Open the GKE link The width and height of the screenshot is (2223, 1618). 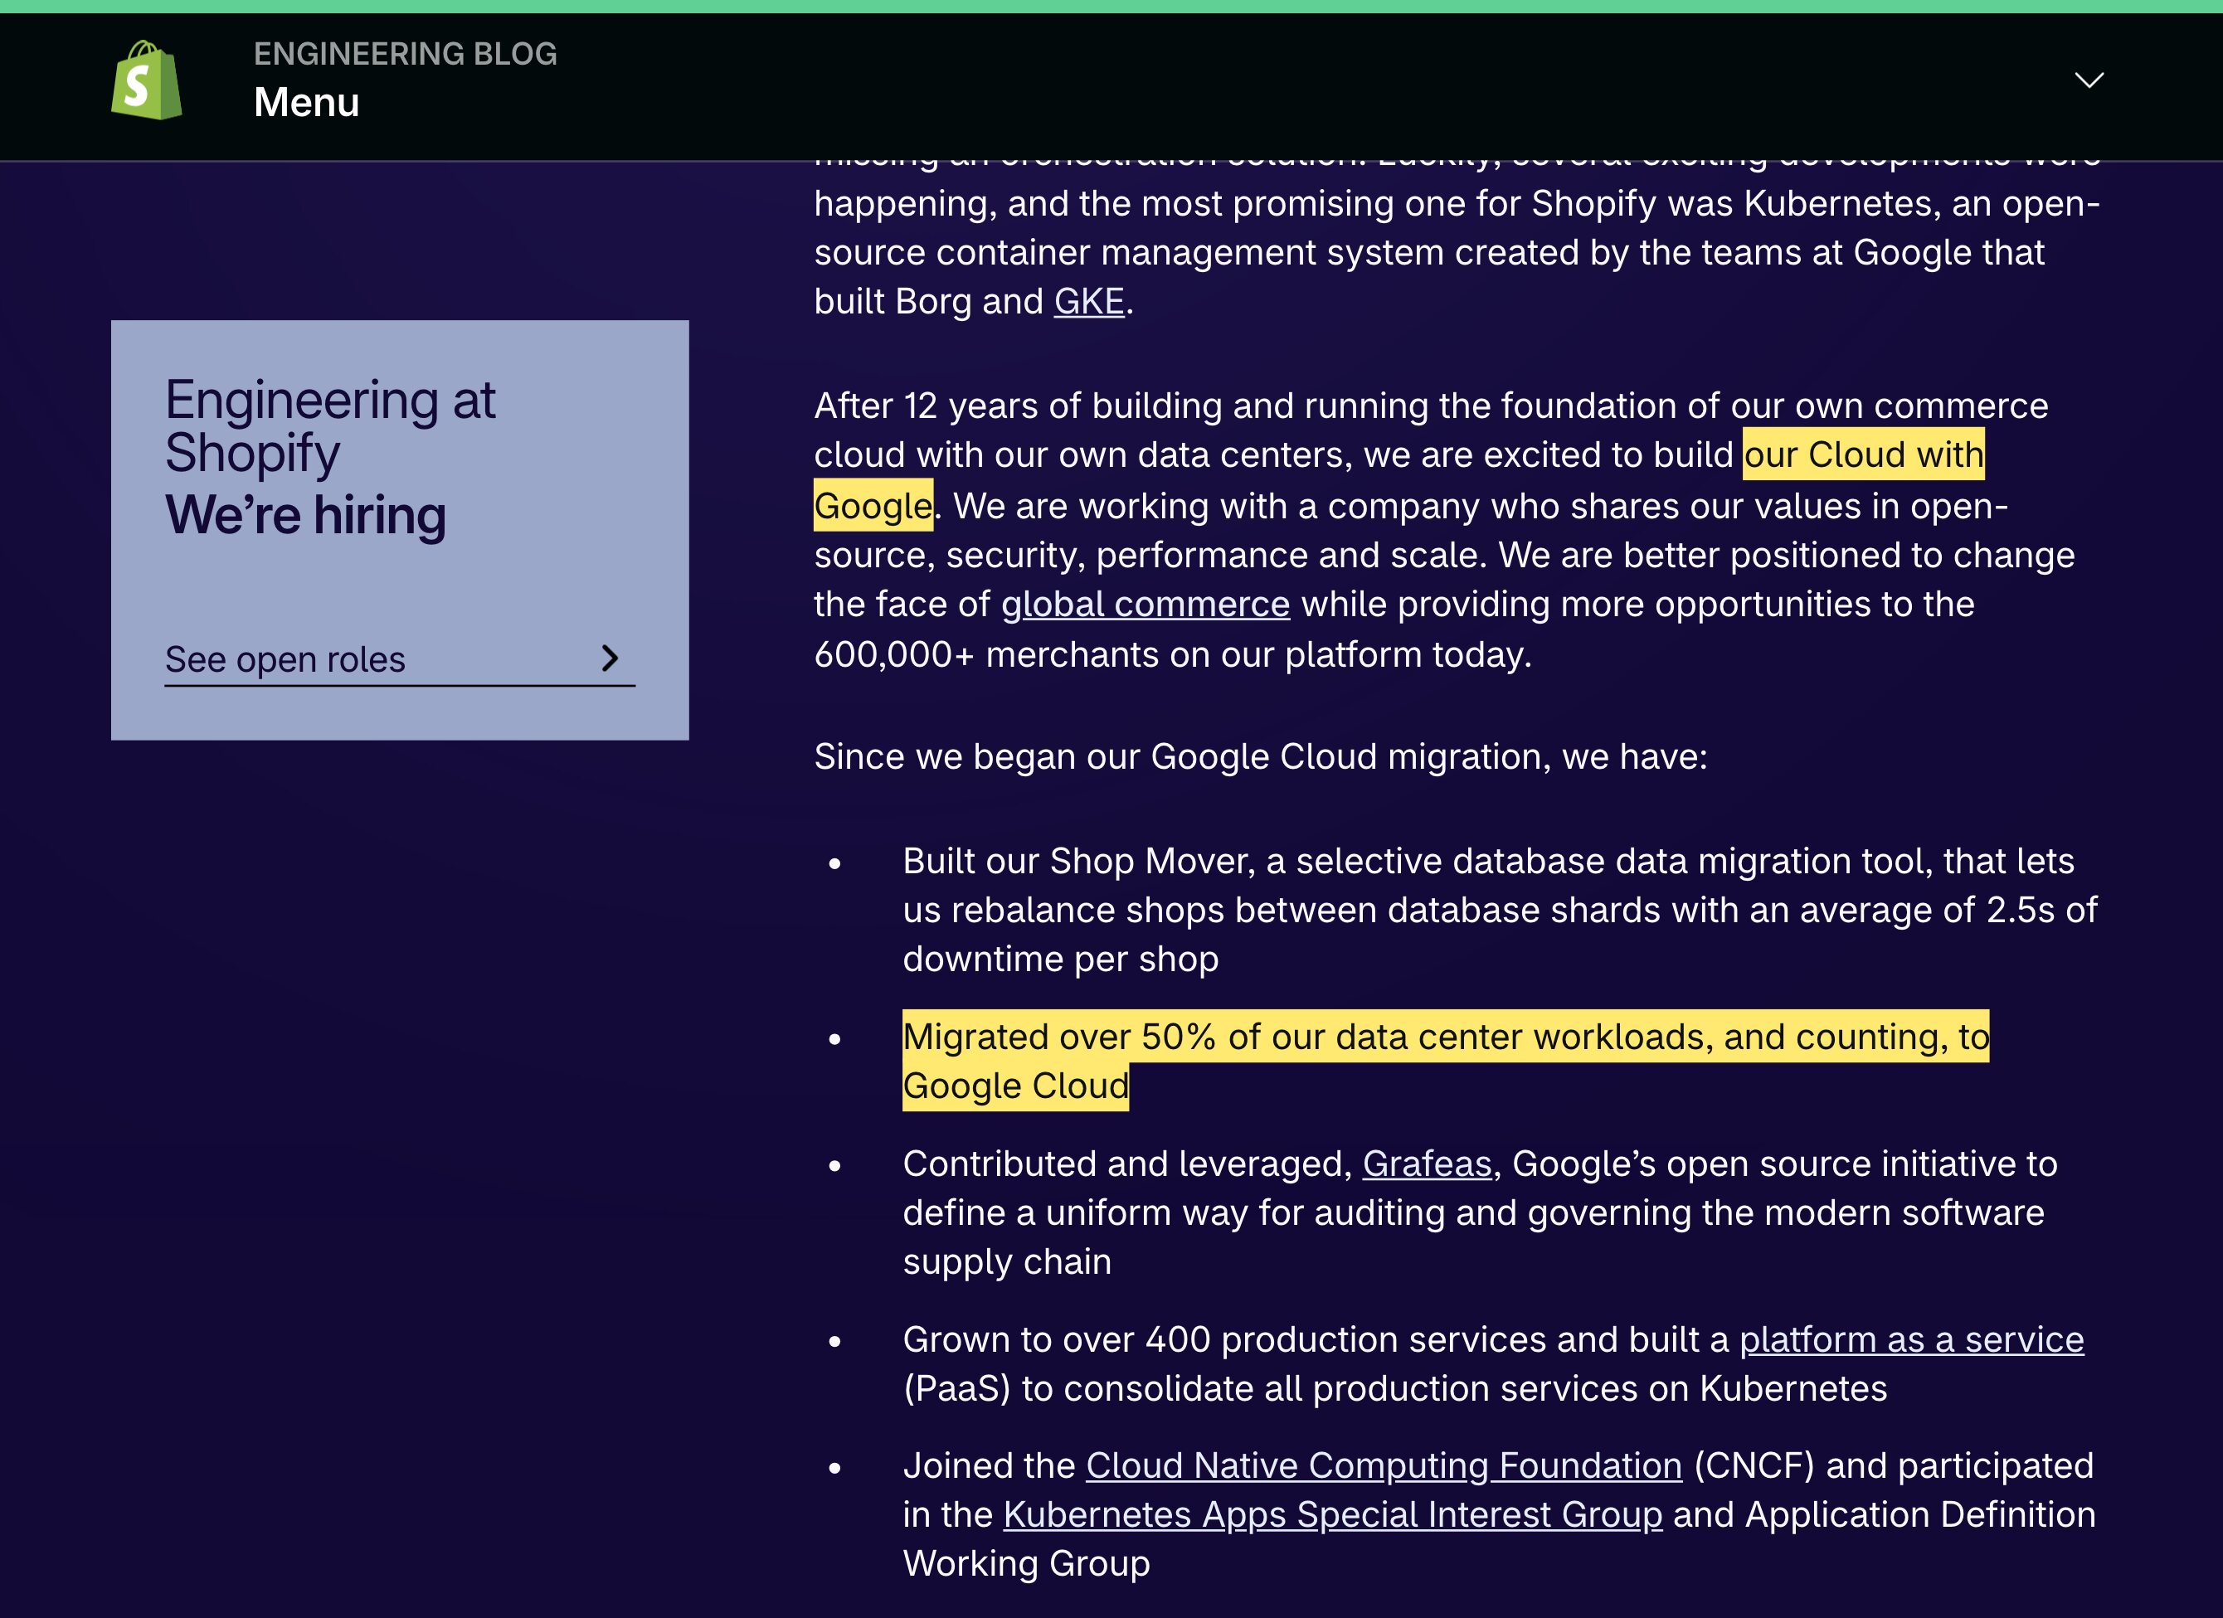coord(1089,301)
